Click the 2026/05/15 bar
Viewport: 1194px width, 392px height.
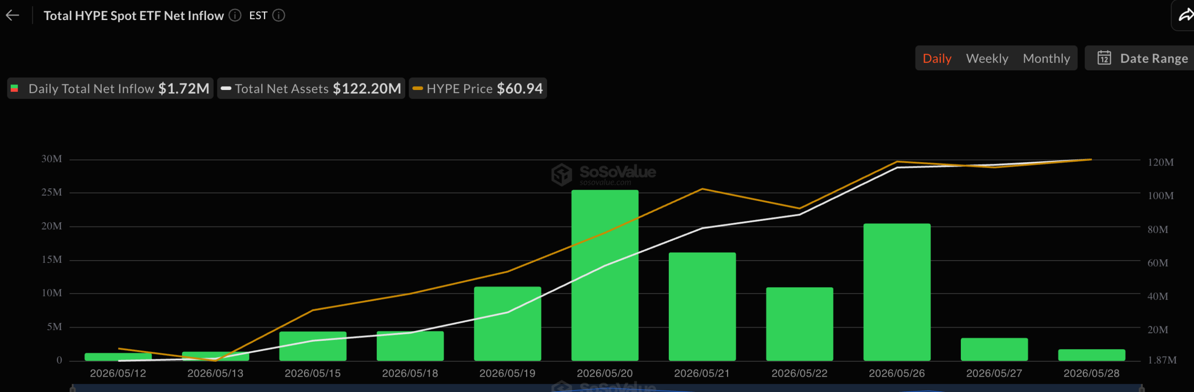[312, 346]
